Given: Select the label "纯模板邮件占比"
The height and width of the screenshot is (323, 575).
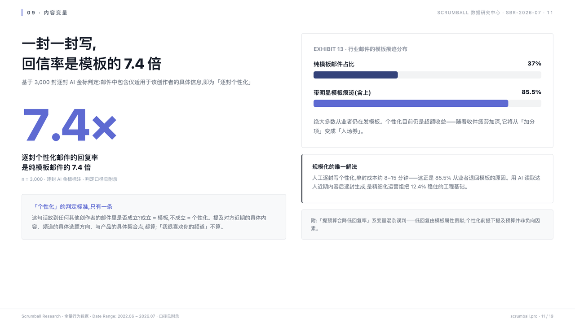Looking at the screenshot, I should point(334,64).
